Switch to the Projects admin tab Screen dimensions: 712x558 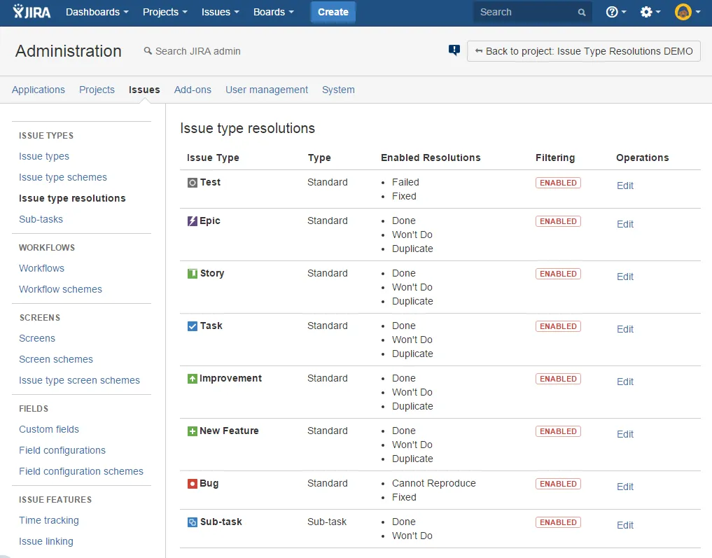coord(97,90)
